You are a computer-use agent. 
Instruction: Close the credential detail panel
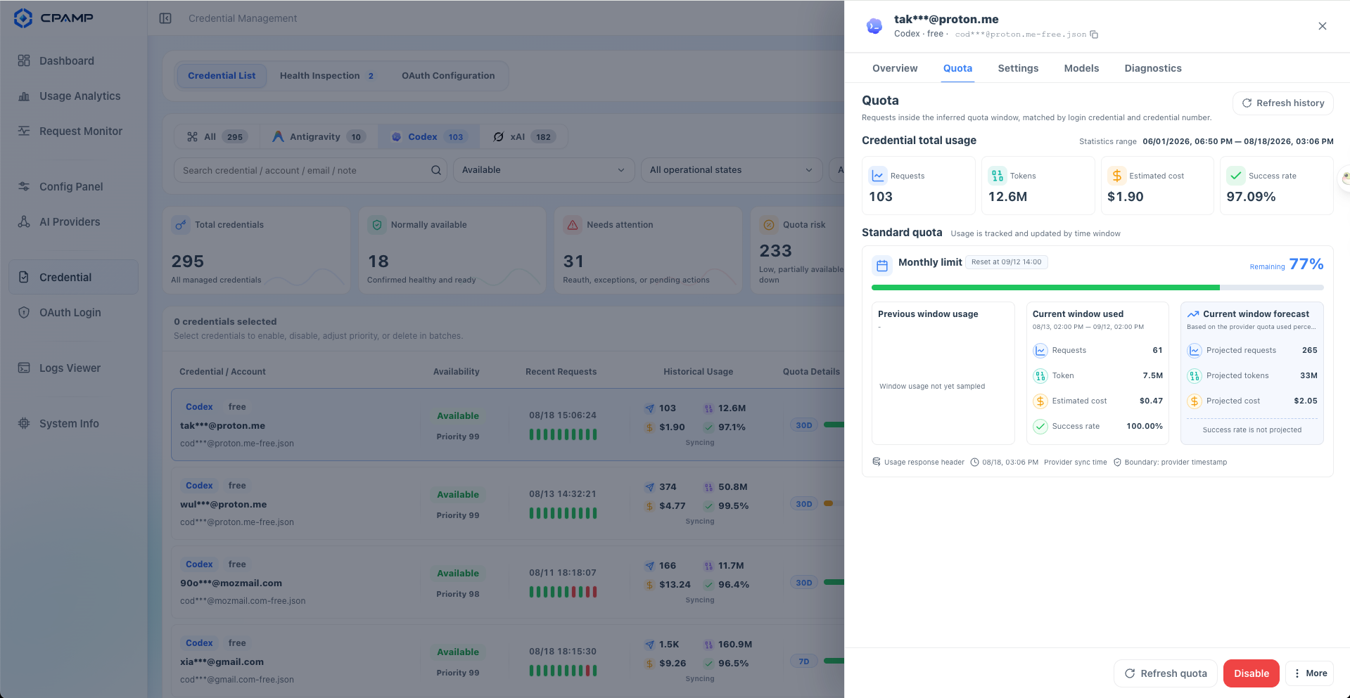click(1323, 26)
